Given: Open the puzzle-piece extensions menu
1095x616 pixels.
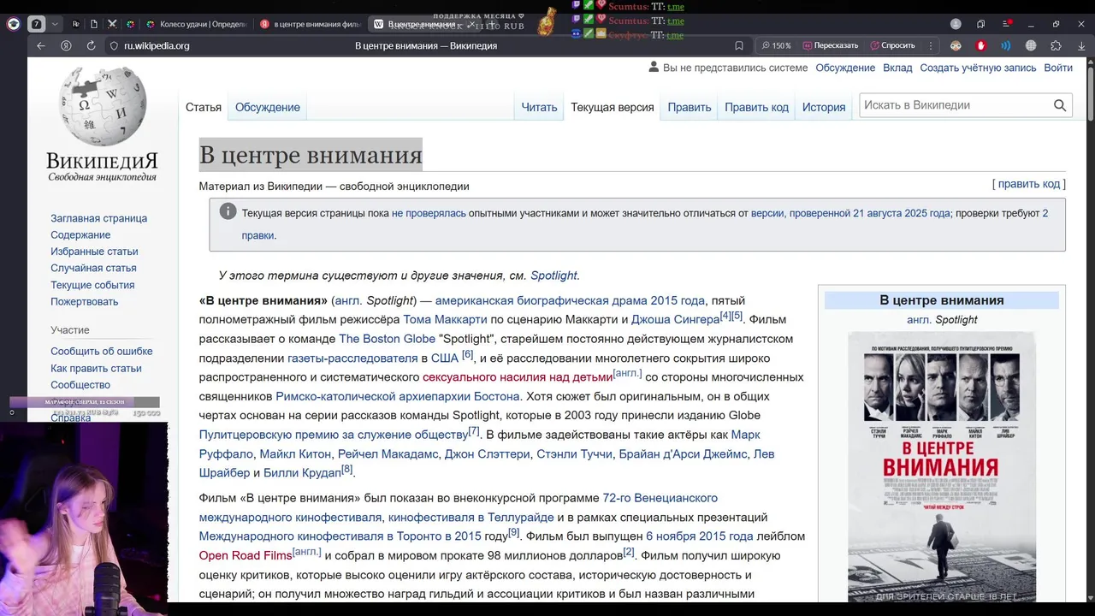Looking at the screenshot, I should point(1057,45).
